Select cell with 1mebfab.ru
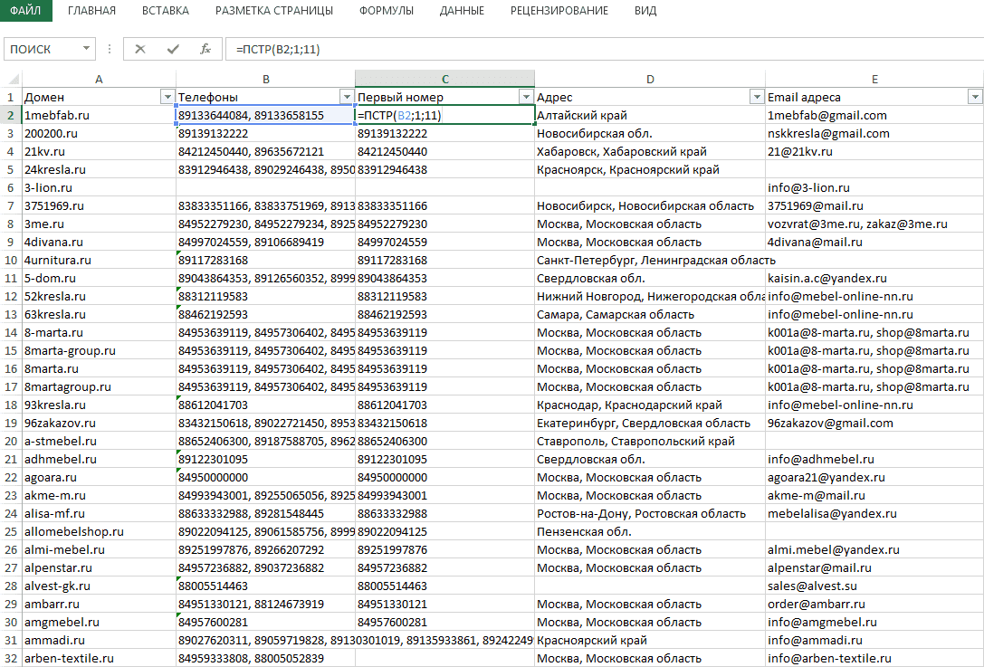 [100, 116]
